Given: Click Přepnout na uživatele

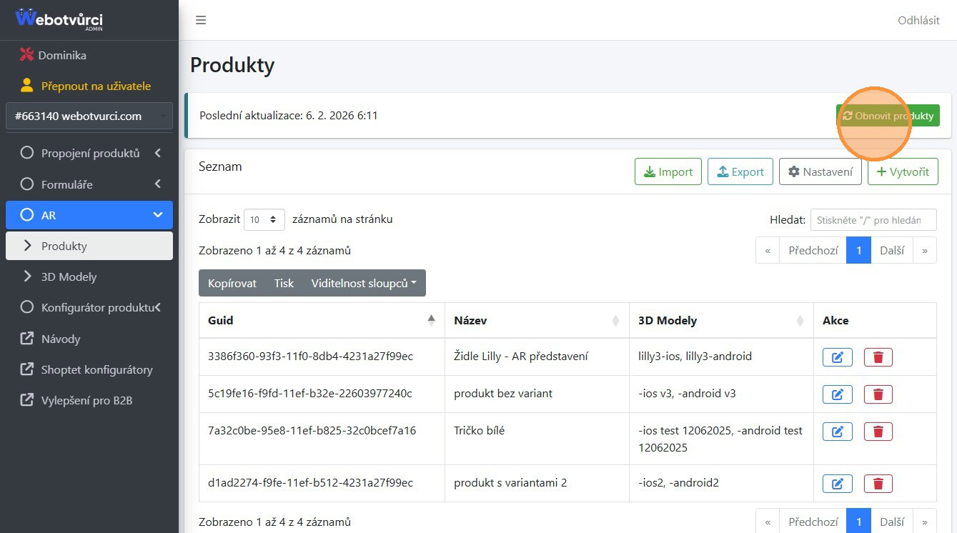Looking at the screenshot, I should (x=89, y=86).
